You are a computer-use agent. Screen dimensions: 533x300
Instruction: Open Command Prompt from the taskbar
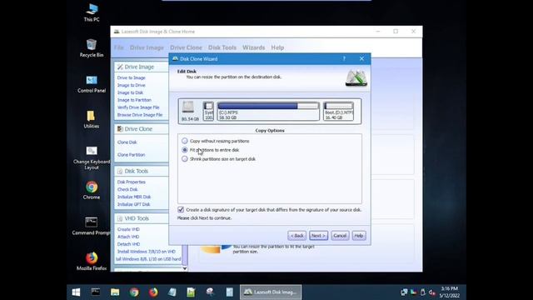[96, 292]
